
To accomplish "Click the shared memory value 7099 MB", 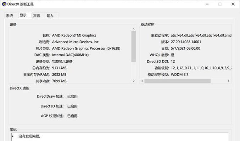I will pos(60,81).
